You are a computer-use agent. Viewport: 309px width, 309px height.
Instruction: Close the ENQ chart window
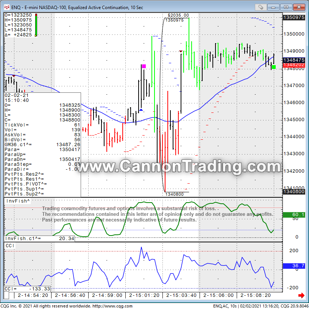tap(299, 7)
